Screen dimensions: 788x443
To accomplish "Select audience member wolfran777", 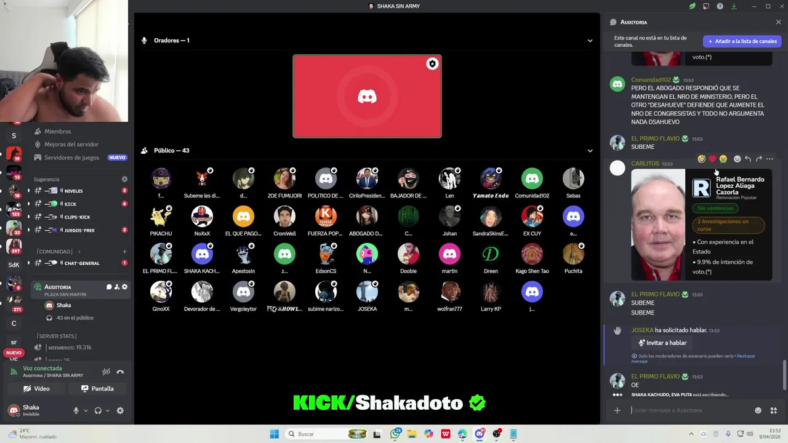I will 449,296.
